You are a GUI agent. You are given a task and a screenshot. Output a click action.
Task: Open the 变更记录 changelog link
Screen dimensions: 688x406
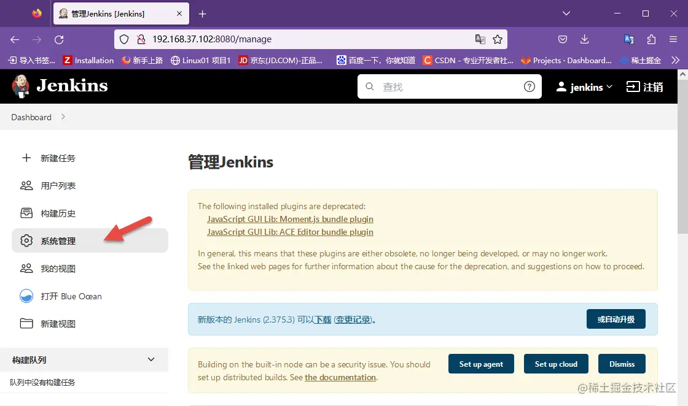pos(353,320)
